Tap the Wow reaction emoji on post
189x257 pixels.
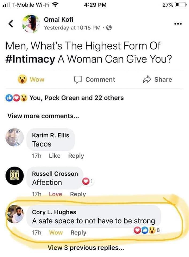click(22, 80)
